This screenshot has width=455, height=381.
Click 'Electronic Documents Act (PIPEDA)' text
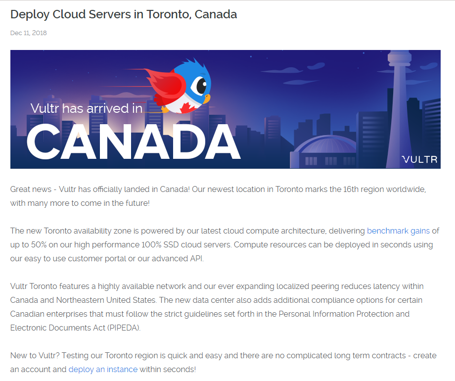(x=76, y=328)
